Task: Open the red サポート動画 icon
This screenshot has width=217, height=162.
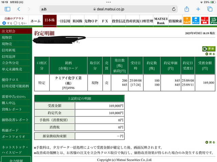Action: point(204,21)
